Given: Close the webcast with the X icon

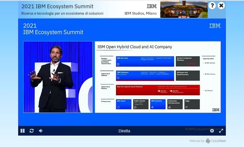Looking at the screenshot, I should [221, 6].
